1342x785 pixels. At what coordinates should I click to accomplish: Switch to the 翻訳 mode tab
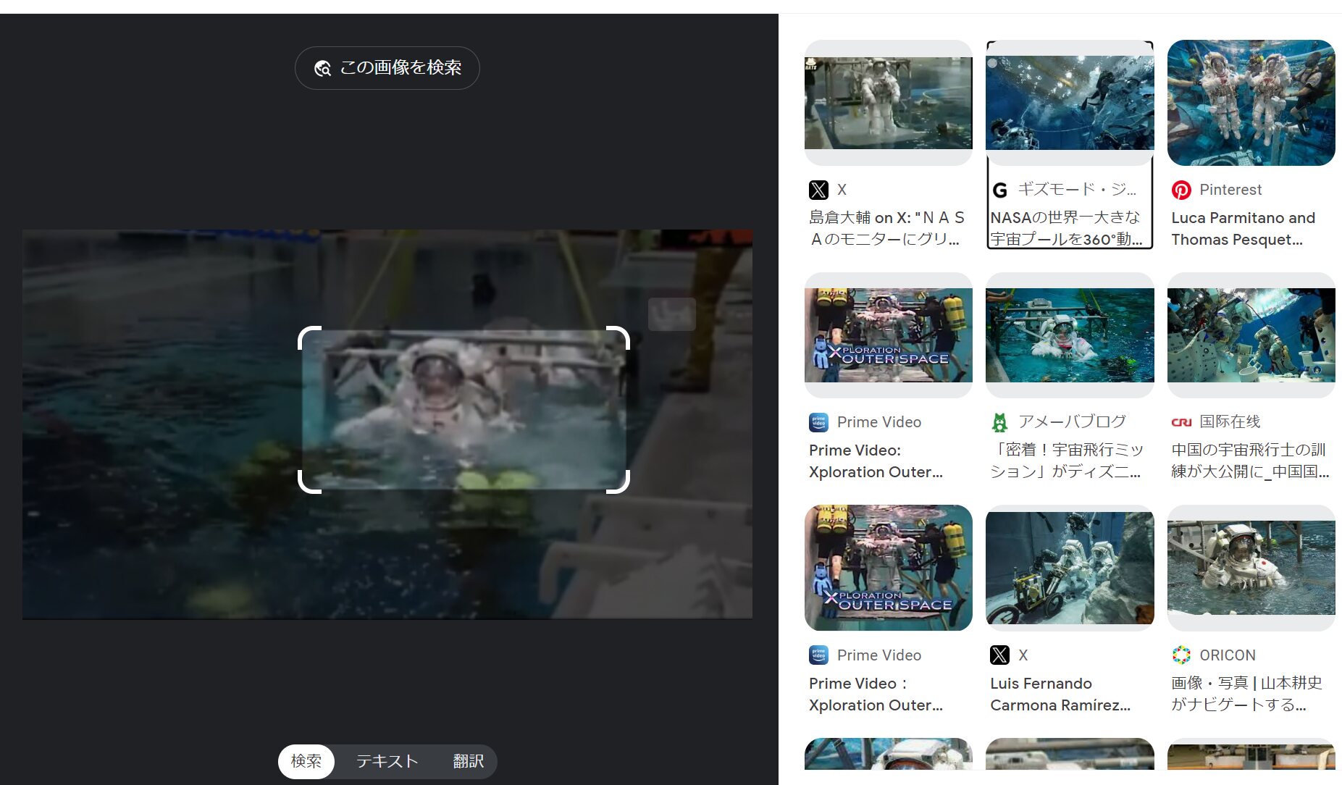tap(468, 761)
